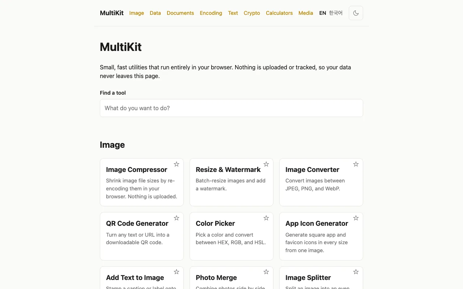Click the Image section heading
This screenshot has width=463, height=289.
tap(112, 145)
